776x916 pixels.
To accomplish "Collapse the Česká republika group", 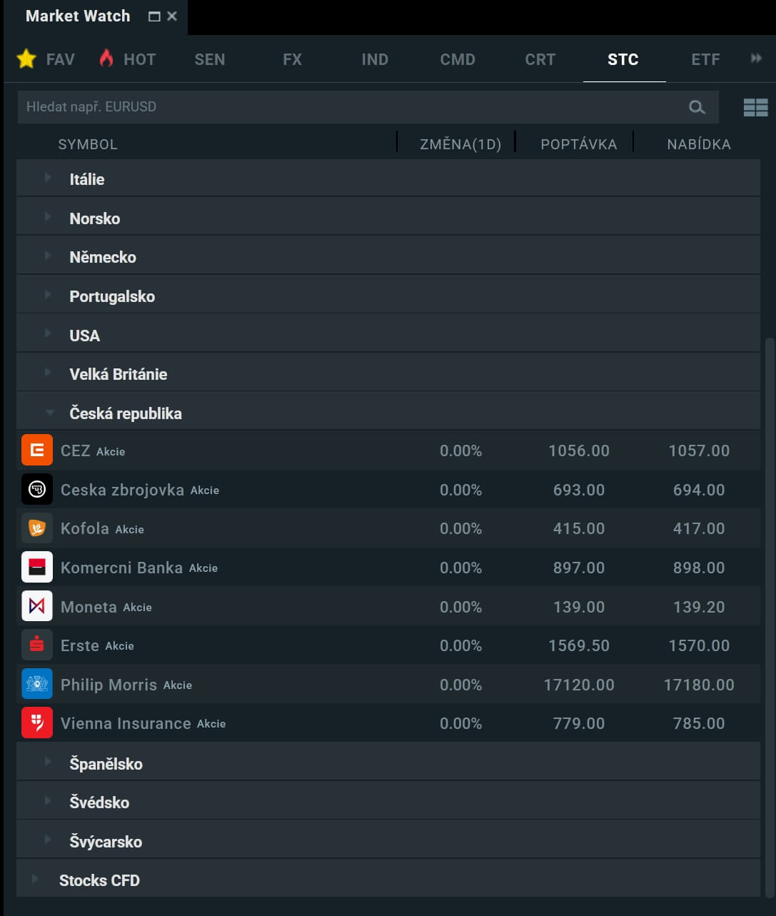I will point(49,413).
